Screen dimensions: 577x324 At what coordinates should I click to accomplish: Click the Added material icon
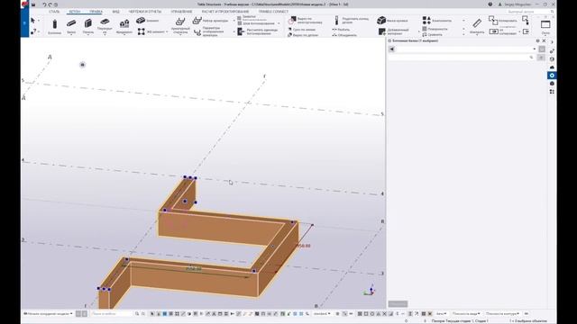tap(381, 31)
